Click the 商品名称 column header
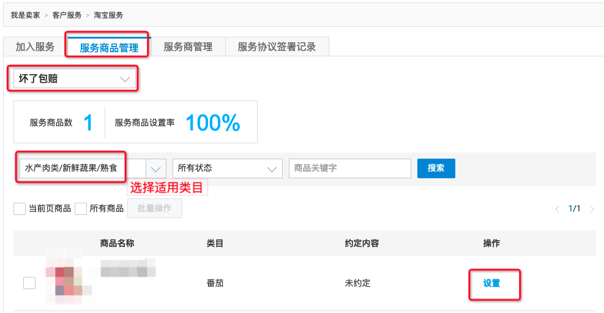The width and height of the screenshot is (604, 313). [x=117, y=243]
